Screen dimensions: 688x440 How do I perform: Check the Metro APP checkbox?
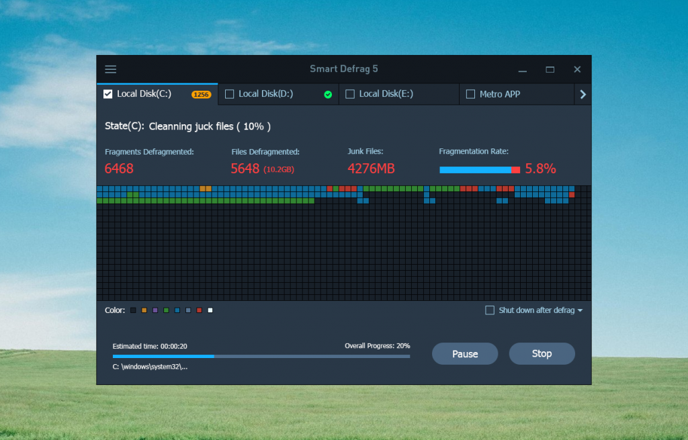[x=470, y=94]
